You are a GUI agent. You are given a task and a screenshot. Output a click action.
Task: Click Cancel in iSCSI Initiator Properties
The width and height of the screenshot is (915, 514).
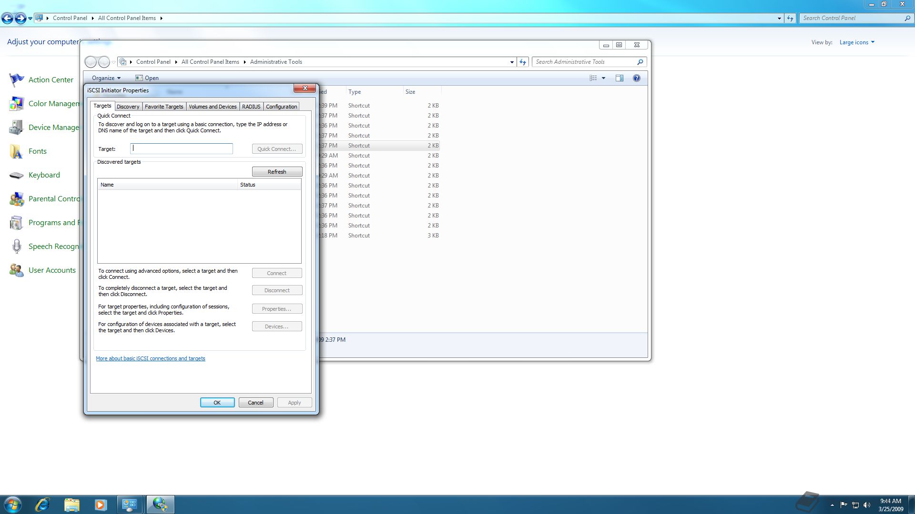[x=255, y=403]
